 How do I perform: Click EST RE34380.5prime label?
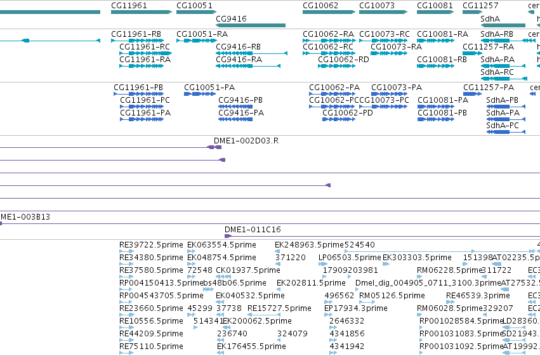151,258
